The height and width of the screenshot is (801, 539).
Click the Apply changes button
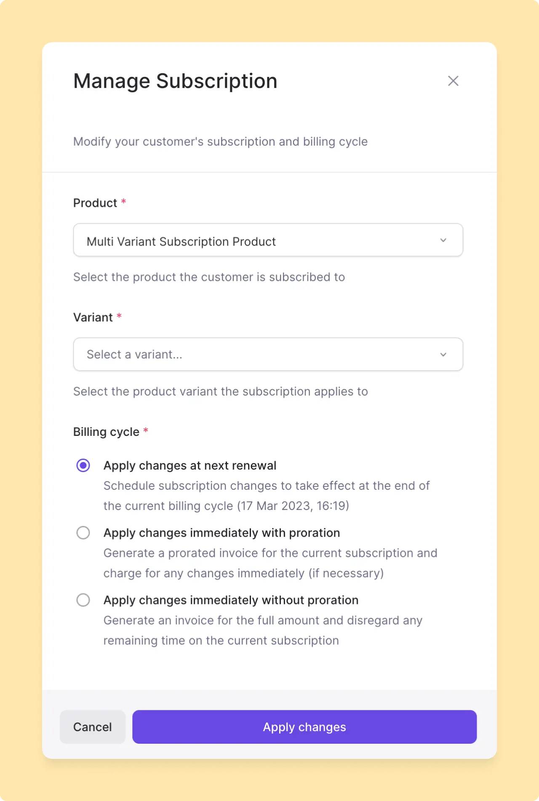(x=304, y=727)
